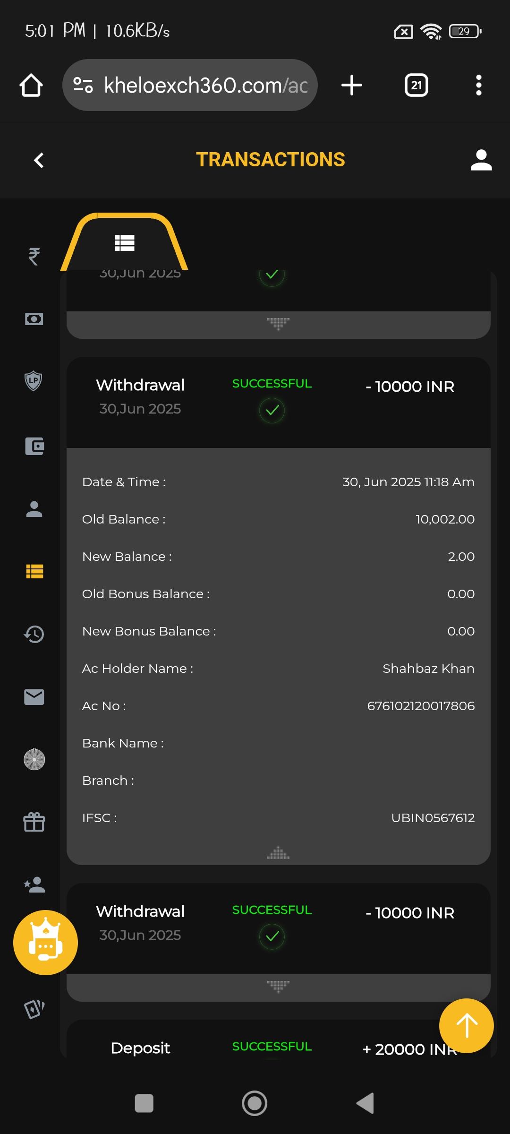Open the roulette wheel sidebar icon
The height and width of the screenshot is (1134, 510).
(34, 759)
